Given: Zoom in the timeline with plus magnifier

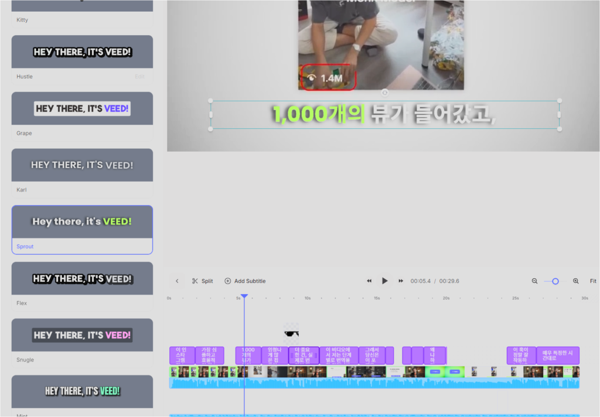Looking at the screenshot, I should (576, 281).
